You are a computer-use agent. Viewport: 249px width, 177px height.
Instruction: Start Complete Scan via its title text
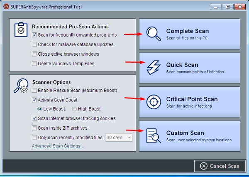[x=188, y=31]
